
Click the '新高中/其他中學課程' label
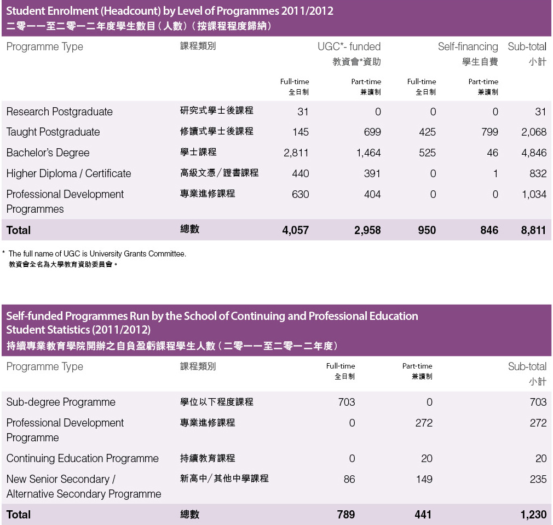point(224,479)
